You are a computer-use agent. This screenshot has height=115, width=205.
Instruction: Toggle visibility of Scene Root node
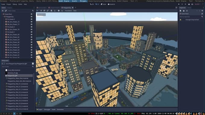point(31,14)
